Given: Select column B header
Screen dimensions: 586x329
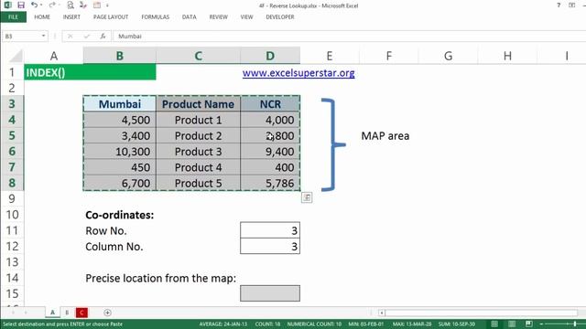Looking at the screenshot, I should tap(120, 56).
